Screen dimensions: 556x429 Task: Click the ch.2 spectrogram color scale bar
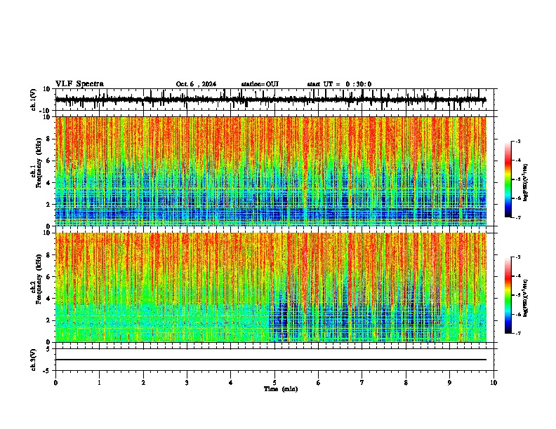tap(508, 295)
